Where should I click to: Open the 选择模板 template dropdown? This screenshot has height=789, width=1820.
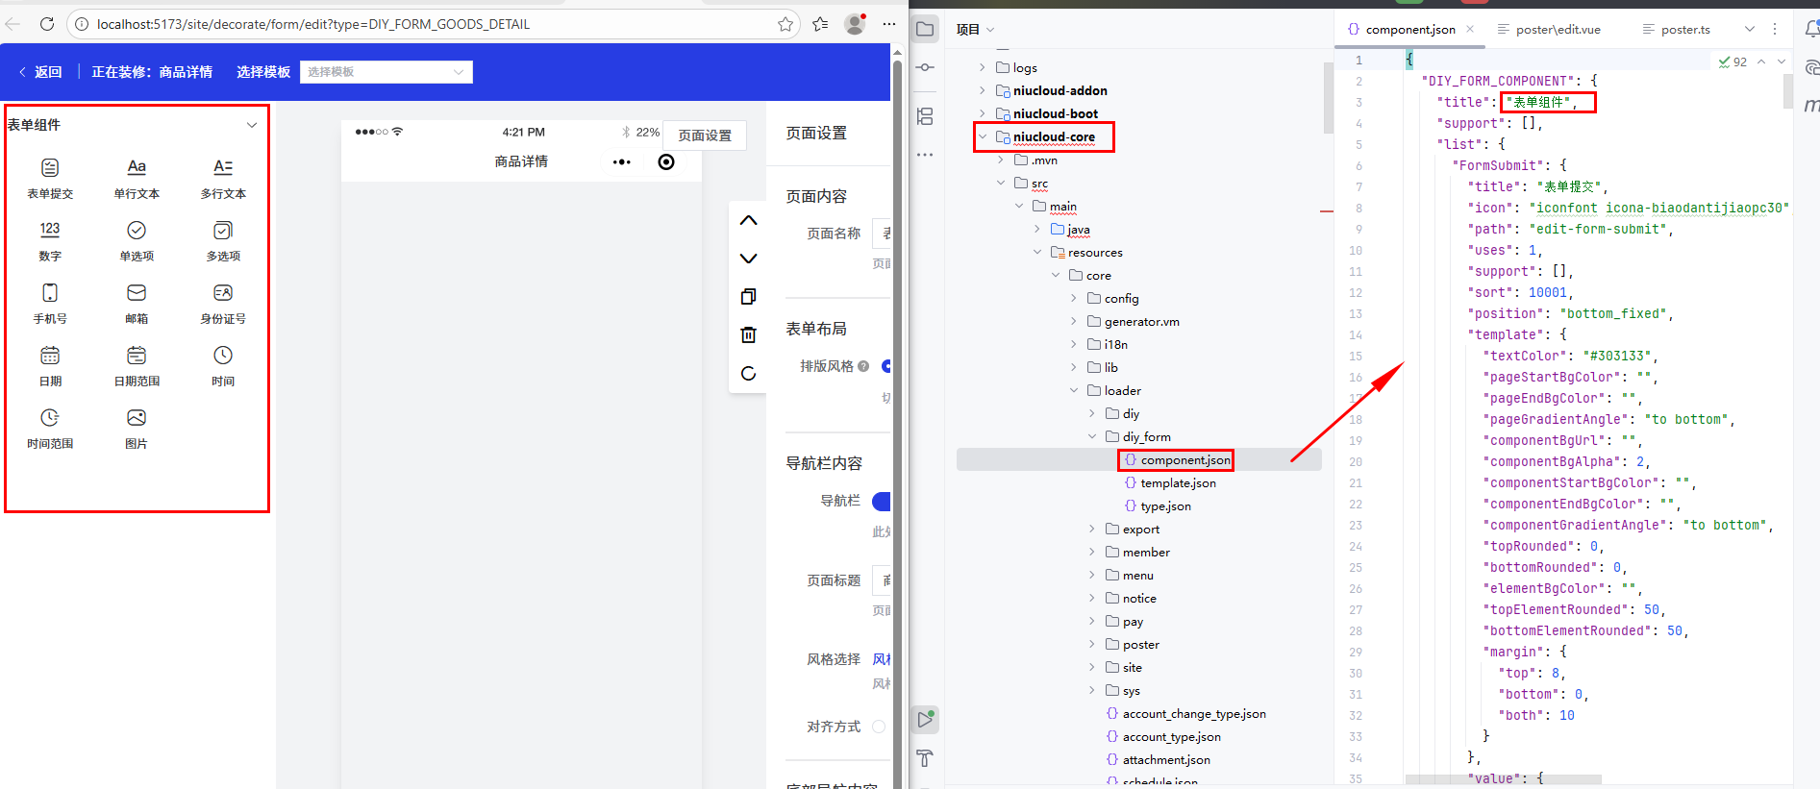(x=386, y=72)
